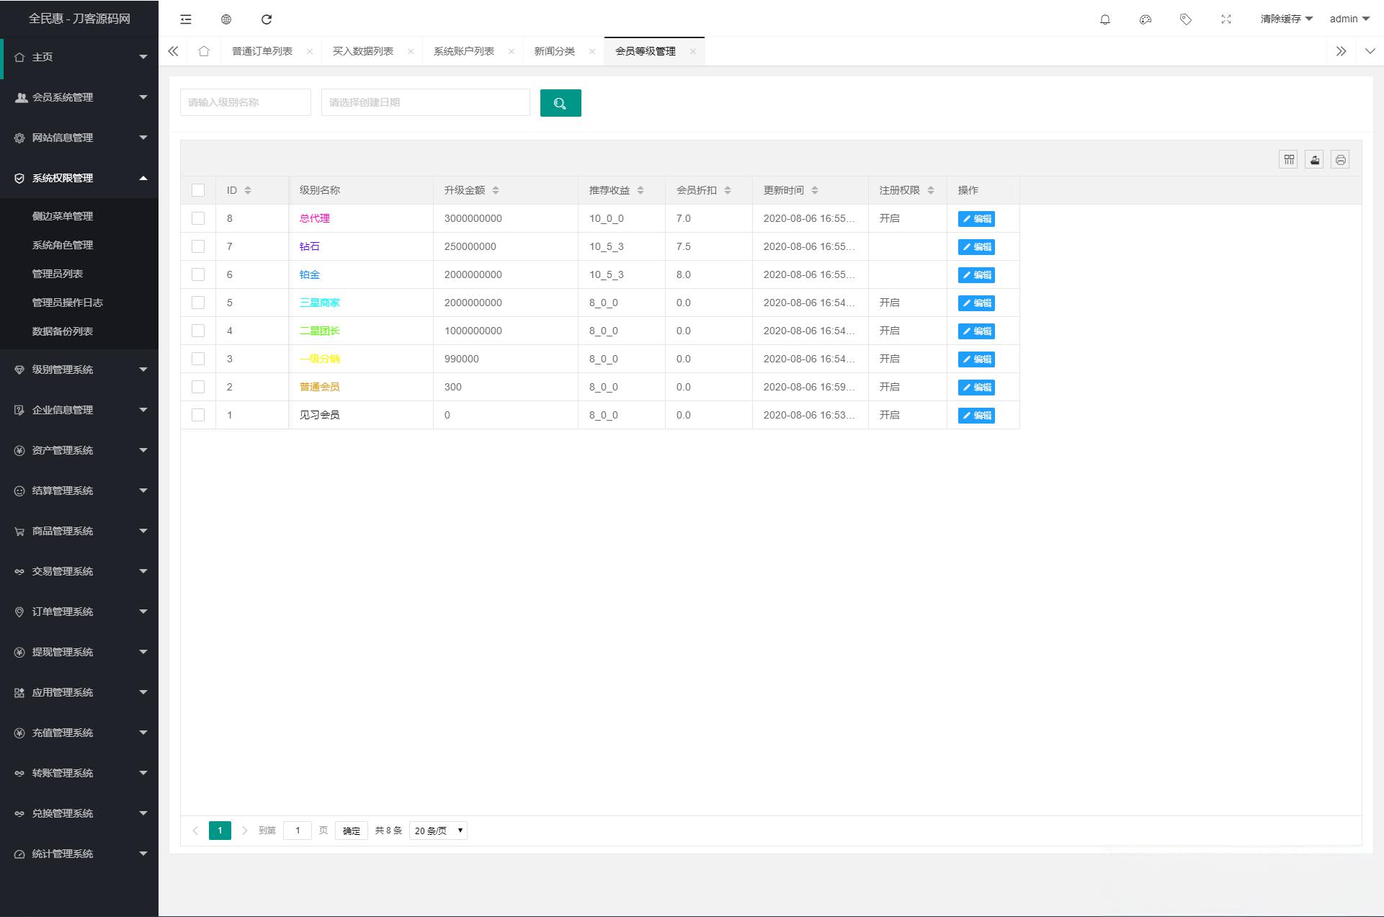The image size is (1384, 917).
Task: Check the row for 钻石
Action: pos(198,246)
